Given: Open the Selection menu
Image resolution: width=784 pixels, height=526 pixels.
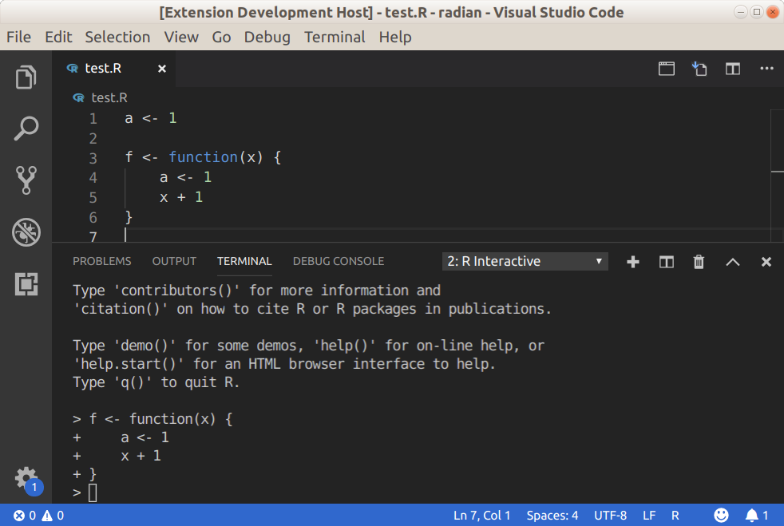Looking at the screenshot, I should click(117, 37).
